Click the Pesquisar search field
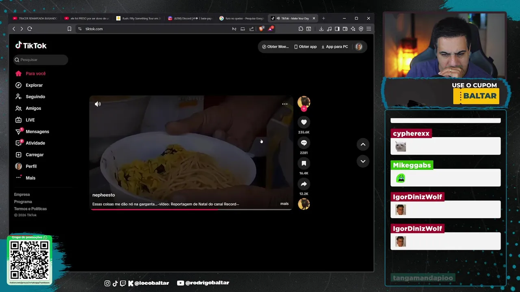 point(41,60)
